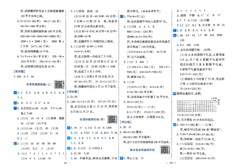Click the page number 188

click(171, 163)
